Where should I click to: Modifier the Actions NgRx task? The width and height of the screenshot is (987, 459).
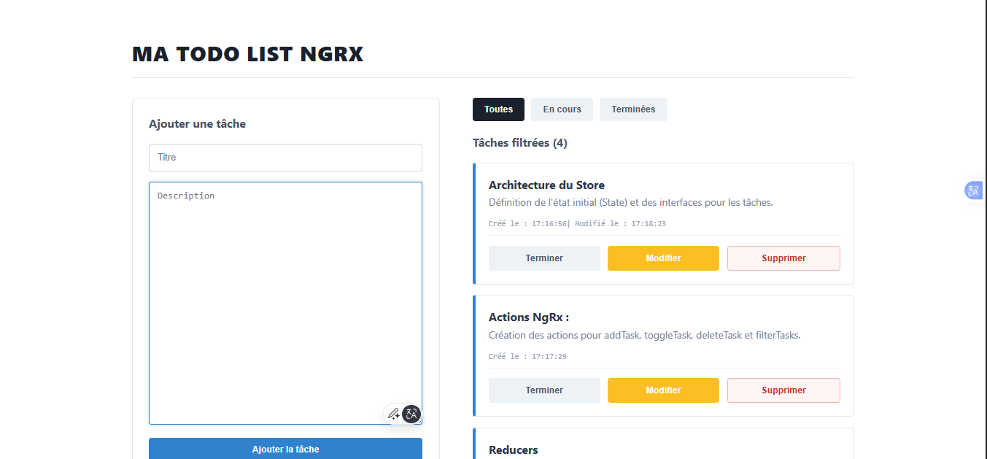663,390
